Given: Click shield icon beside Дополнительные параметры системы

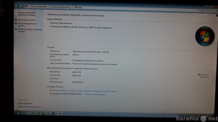Looking at the screenshot, I should [16, 29].
